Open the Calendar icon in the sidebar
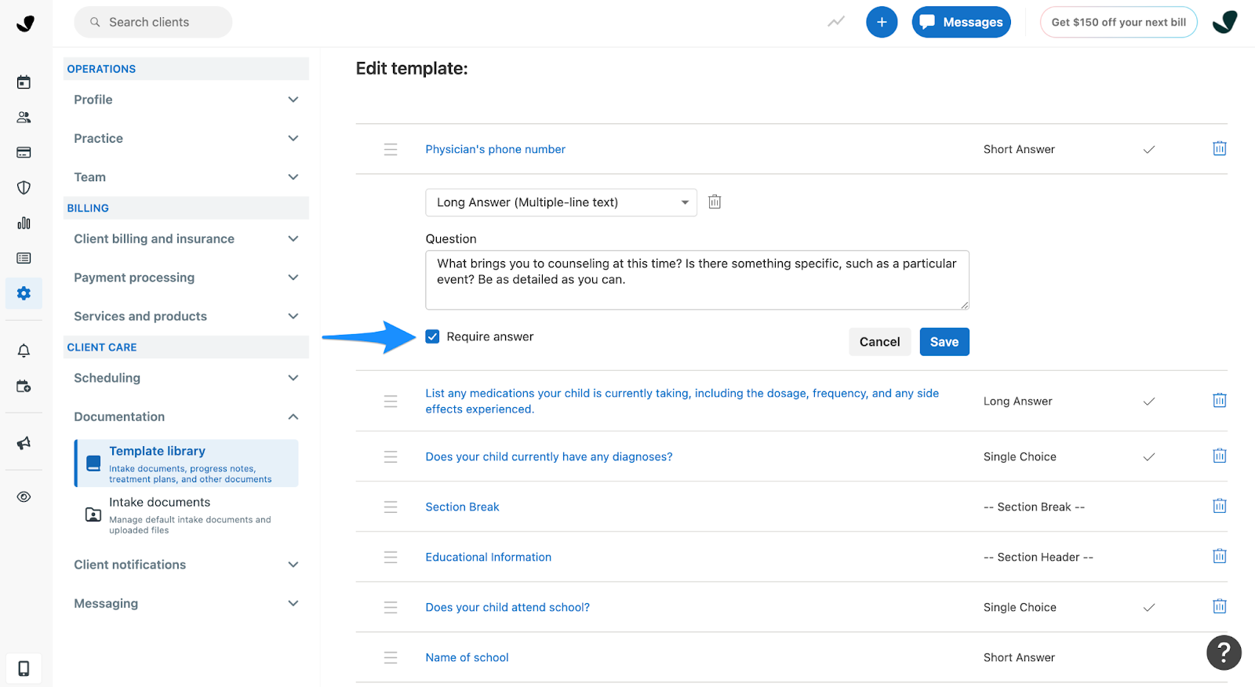 (x=24, y=82)
